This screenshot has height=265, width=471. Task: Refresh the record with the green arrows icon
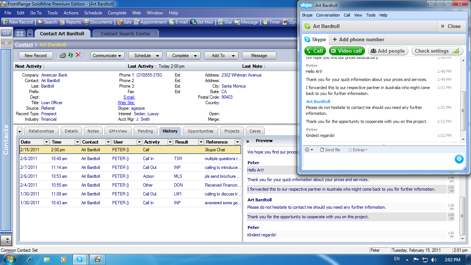pos(71,55)
